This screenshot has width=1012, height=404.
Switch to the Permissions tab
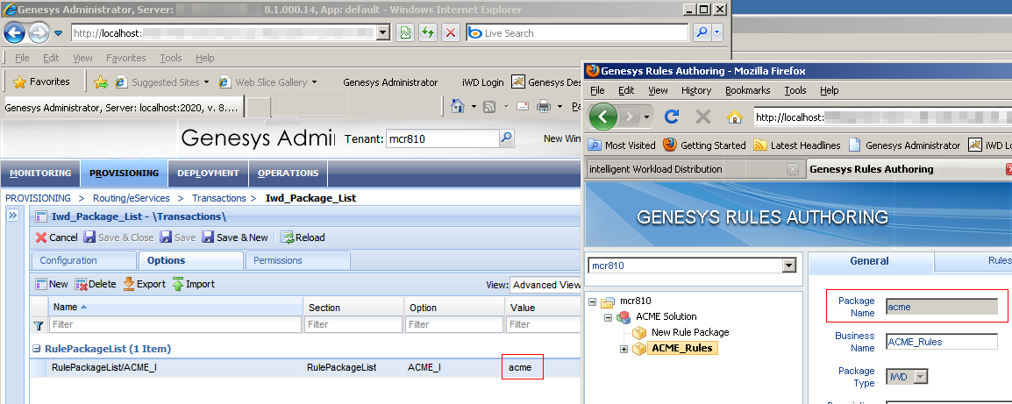278,260
